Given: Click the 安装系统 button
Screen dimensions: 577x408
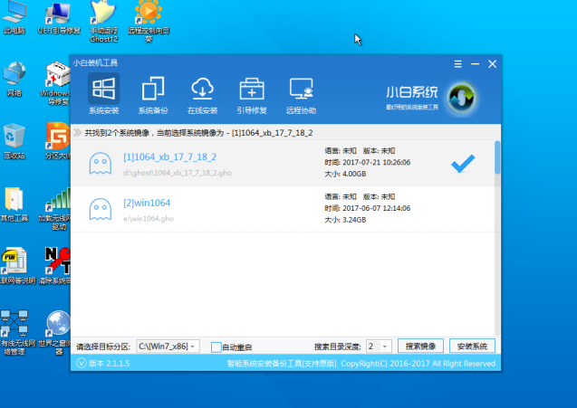Looking at the screenshot, I should [472, 346].
